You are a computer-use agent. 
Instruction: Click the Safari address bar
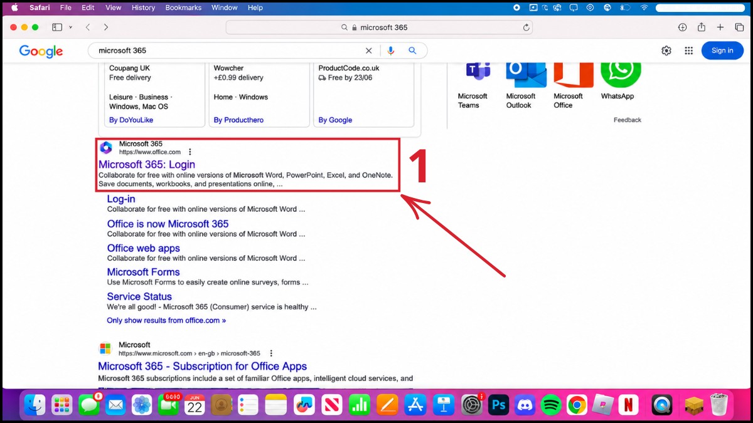379,28
